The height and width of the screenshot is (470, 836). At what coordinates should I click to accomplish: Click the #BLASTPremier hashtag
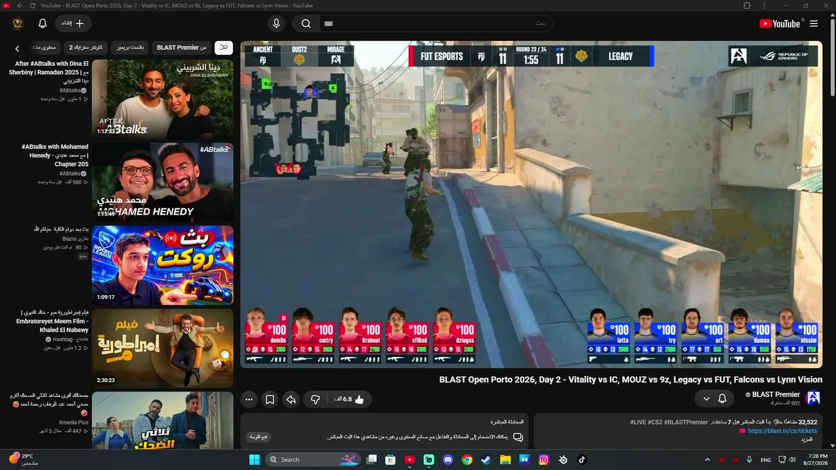[x=687, y=422]
